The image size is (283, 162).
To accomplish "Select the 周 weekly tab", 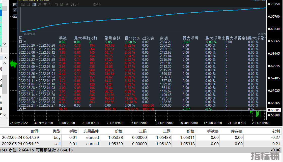I will (x=34, y=5).
